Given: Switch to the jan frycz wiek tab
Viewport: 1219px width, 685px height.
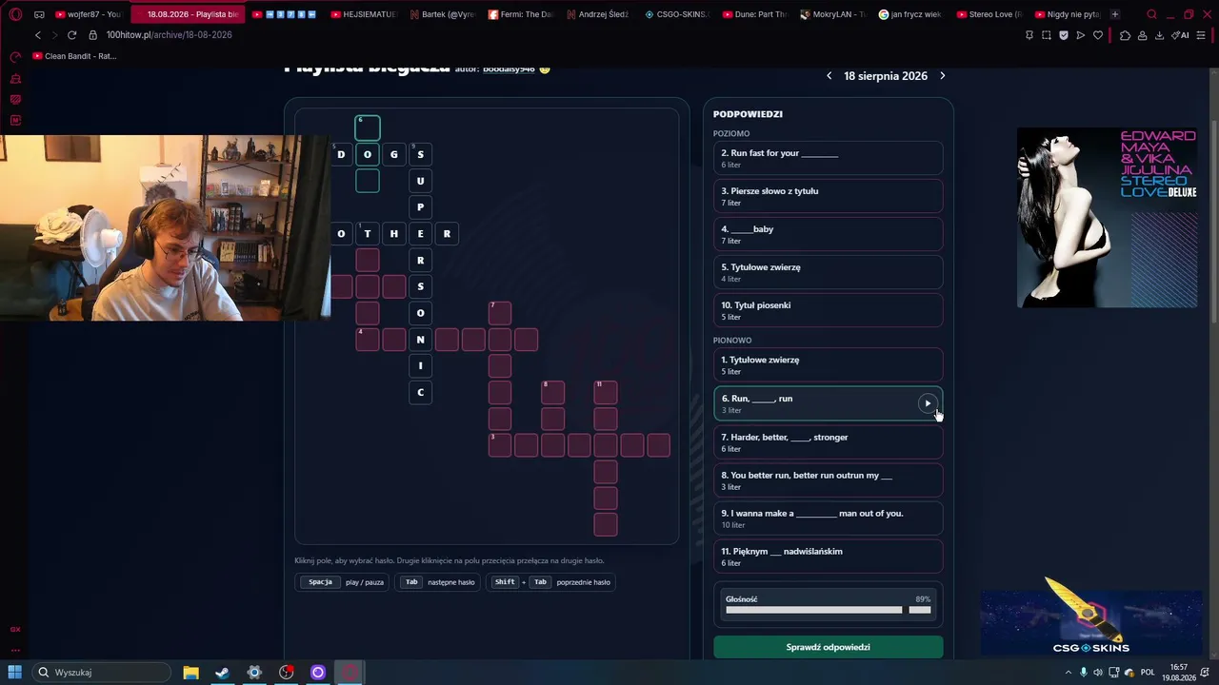Looking at the screenshot, I should (x=910, y=14).
